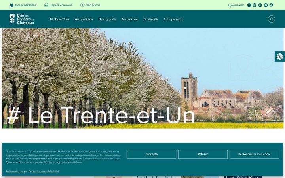Open the LinkedIn social icon
The image size is (285, 178).
pos(260,5)
